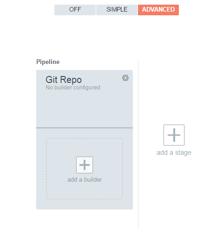Click the 'add a stage' label

tap(174, 152)
